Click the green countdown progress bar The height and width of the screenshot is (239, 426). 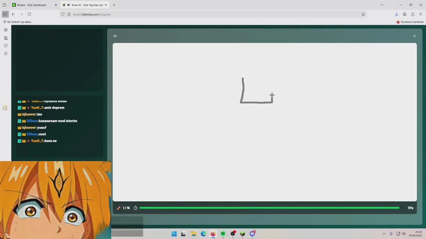269,208
